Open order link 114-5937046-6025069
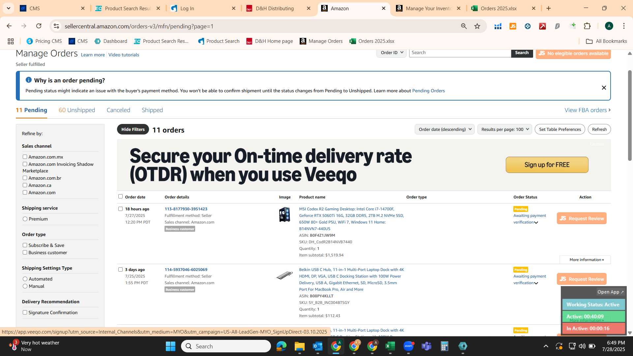Image resolution: width=633 pixels, height=356 pixels. click(186, 270)
